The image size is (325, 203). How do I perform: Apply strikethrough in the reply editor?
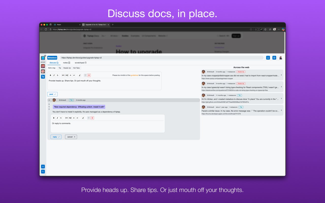(61, 118)
